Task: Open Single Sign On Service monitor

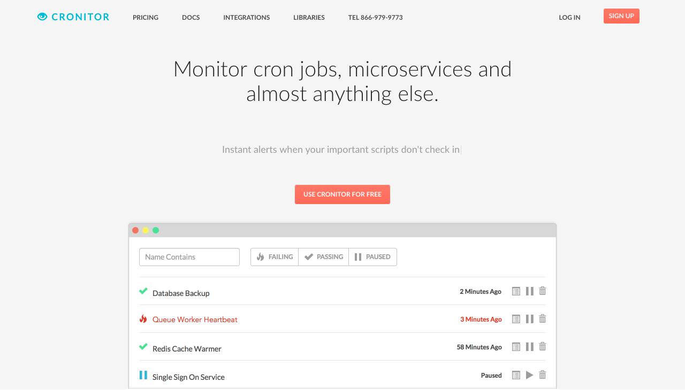Action: click(x=188, y=377)
